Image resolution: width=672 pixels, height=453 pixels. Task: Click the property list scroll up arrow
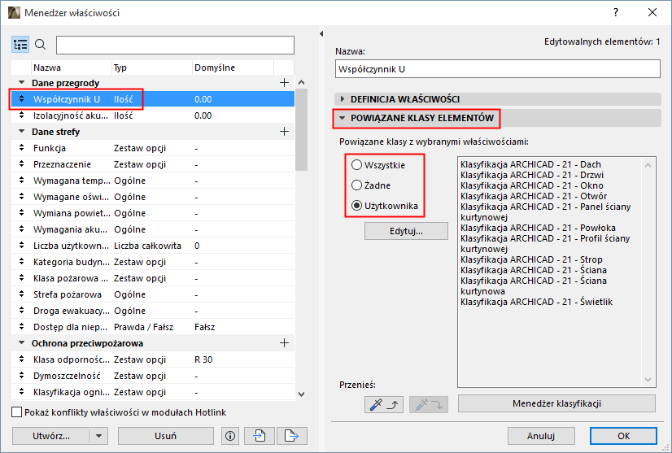[301, 82]
